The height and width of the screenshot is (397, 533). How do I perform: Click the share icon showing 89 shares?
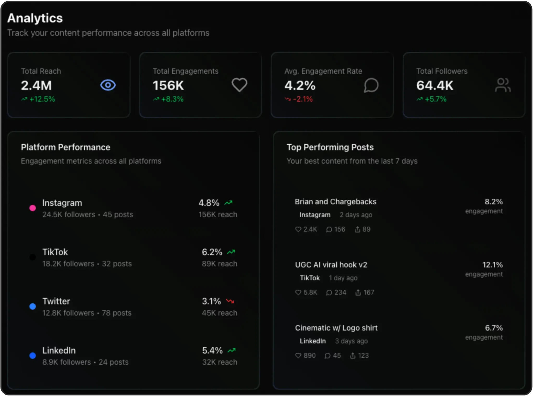pos(358,229)
